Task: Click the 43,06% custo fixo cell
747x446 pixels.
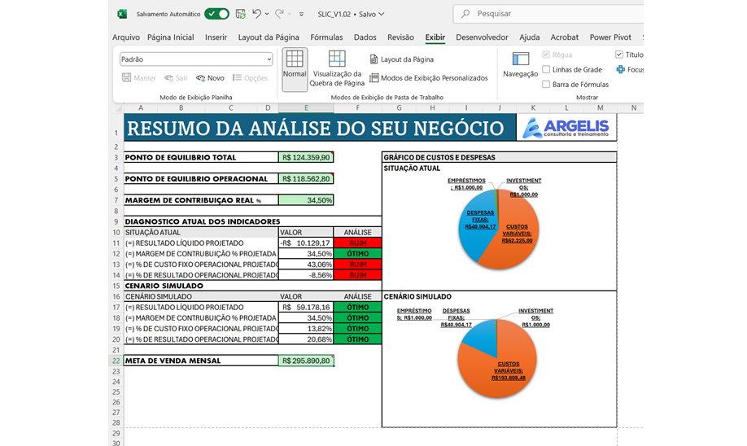Action: pos(306,265)
